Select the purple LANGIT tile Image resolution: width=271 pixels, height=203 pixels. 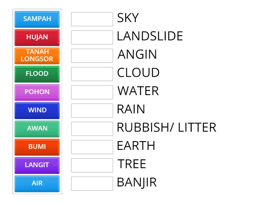(x=37, y=165)
